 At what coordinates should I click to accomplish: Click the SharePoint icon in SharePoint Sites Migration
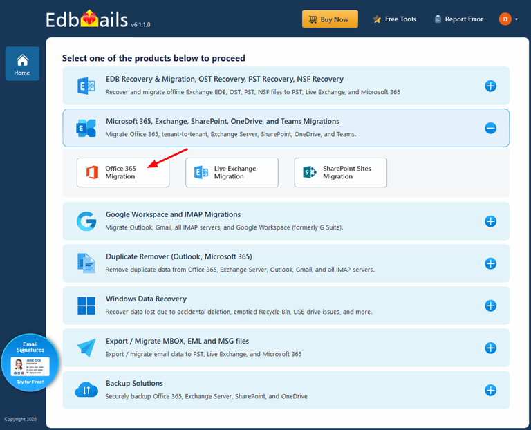pos(310,172)
